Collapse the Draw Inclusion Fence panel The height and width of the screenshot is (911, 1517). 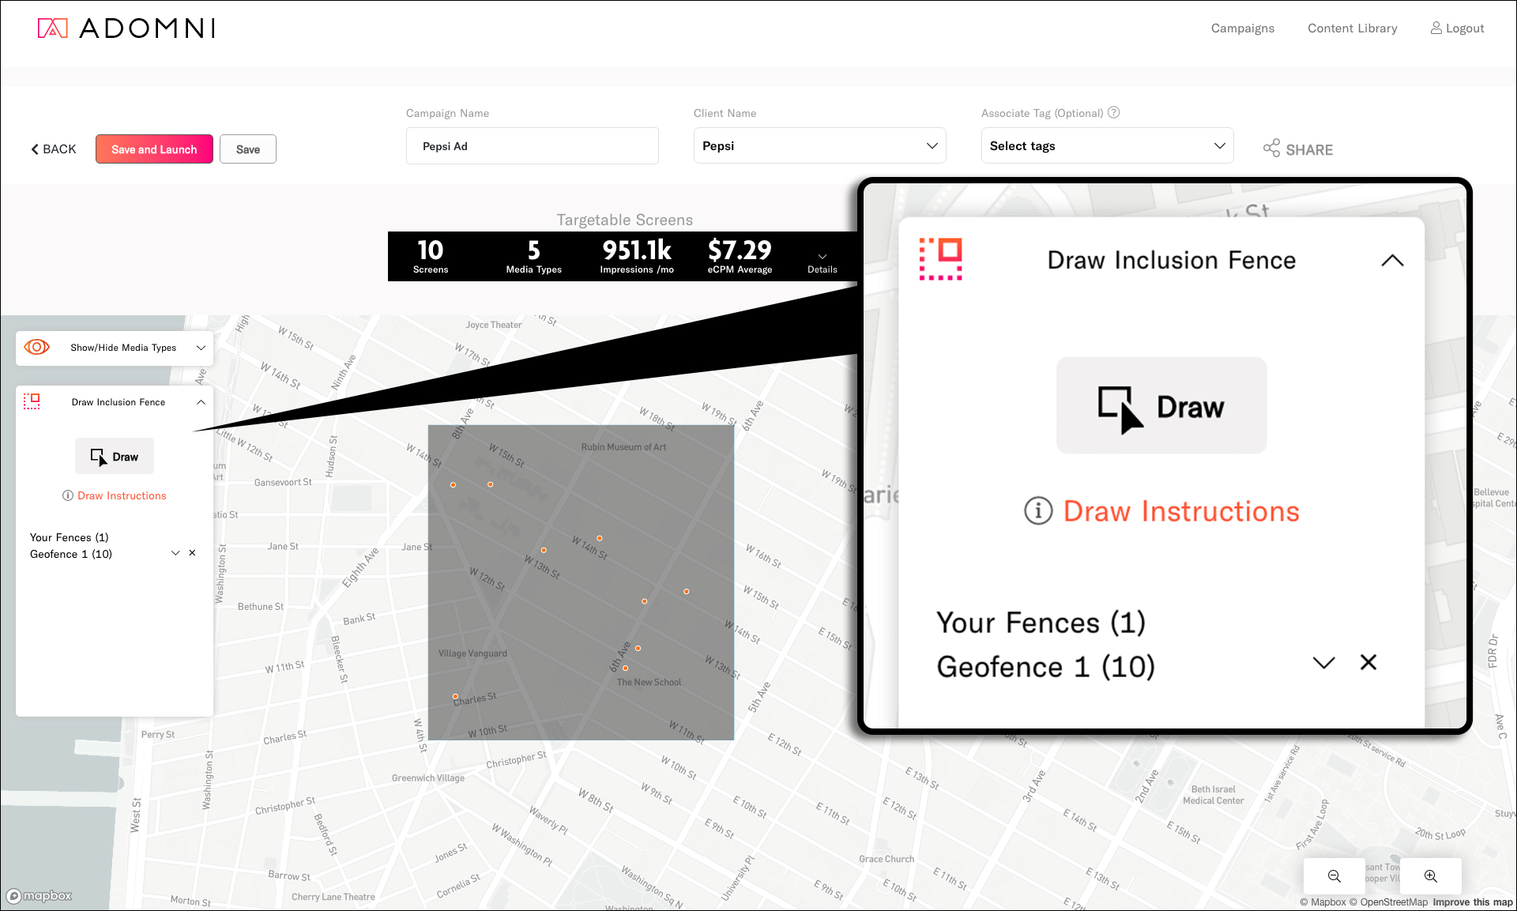pos(201,402)
